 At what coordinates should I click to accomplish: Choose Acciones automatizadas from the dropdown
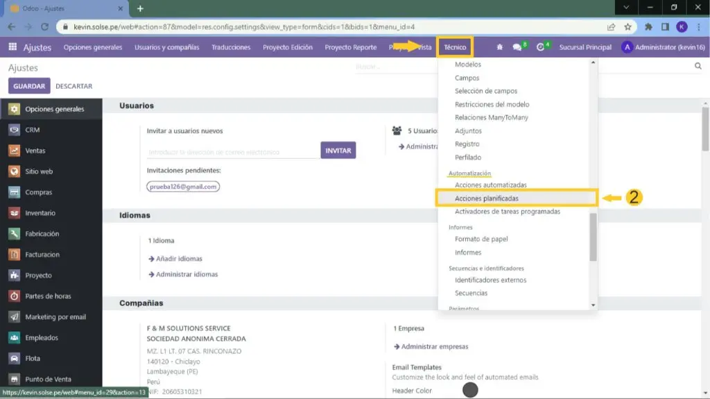[x=490, y=185]
